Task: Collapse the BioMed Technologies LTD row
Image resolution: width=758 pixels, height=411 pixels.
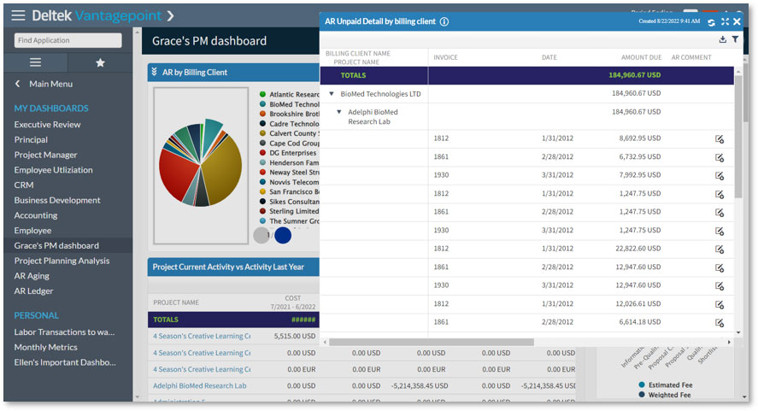Action: 332,94
